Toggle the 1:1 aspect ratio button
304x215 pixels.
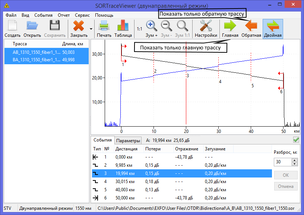tap(139, 29)
